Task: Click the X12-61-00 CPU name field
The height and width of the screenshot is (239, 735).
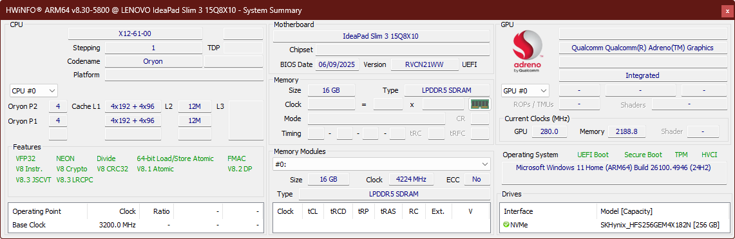Action: tap(135, 33)
